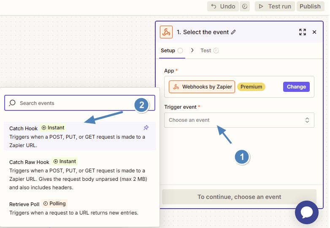Open version history clock icon
The height and width of the screenshot is (228, 330).
coord(245,6)
